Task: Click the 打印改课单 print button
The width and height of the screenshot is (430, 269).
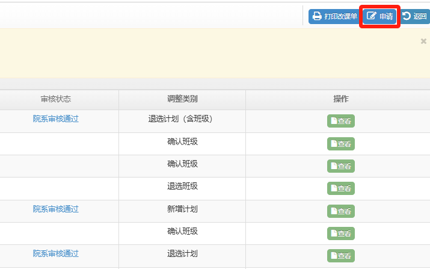Action: click(x=334, y=16)
